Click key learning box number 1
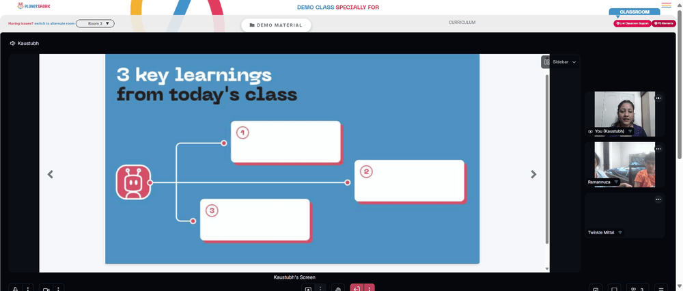Screen dimensions: 683x291 285,141
